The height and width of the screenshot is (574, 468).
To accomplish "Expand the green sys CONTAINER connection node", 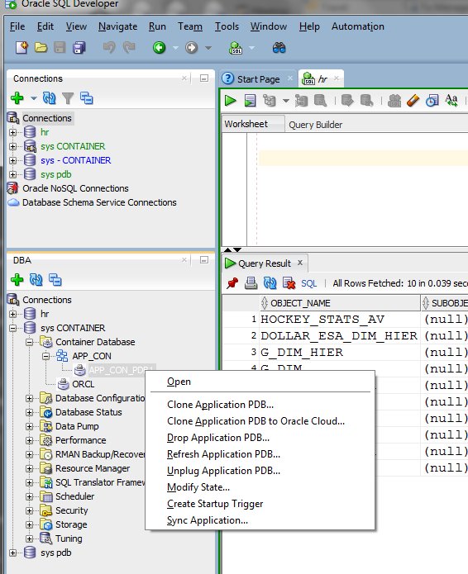I will point(13,146).
